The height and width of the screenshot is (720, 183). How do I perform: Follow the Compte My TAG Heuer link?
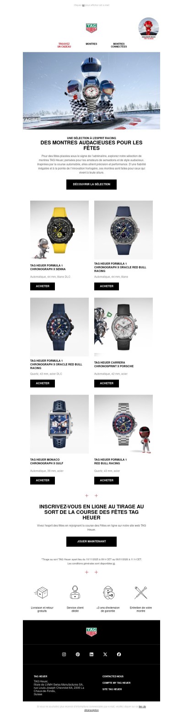pos(116,683)
